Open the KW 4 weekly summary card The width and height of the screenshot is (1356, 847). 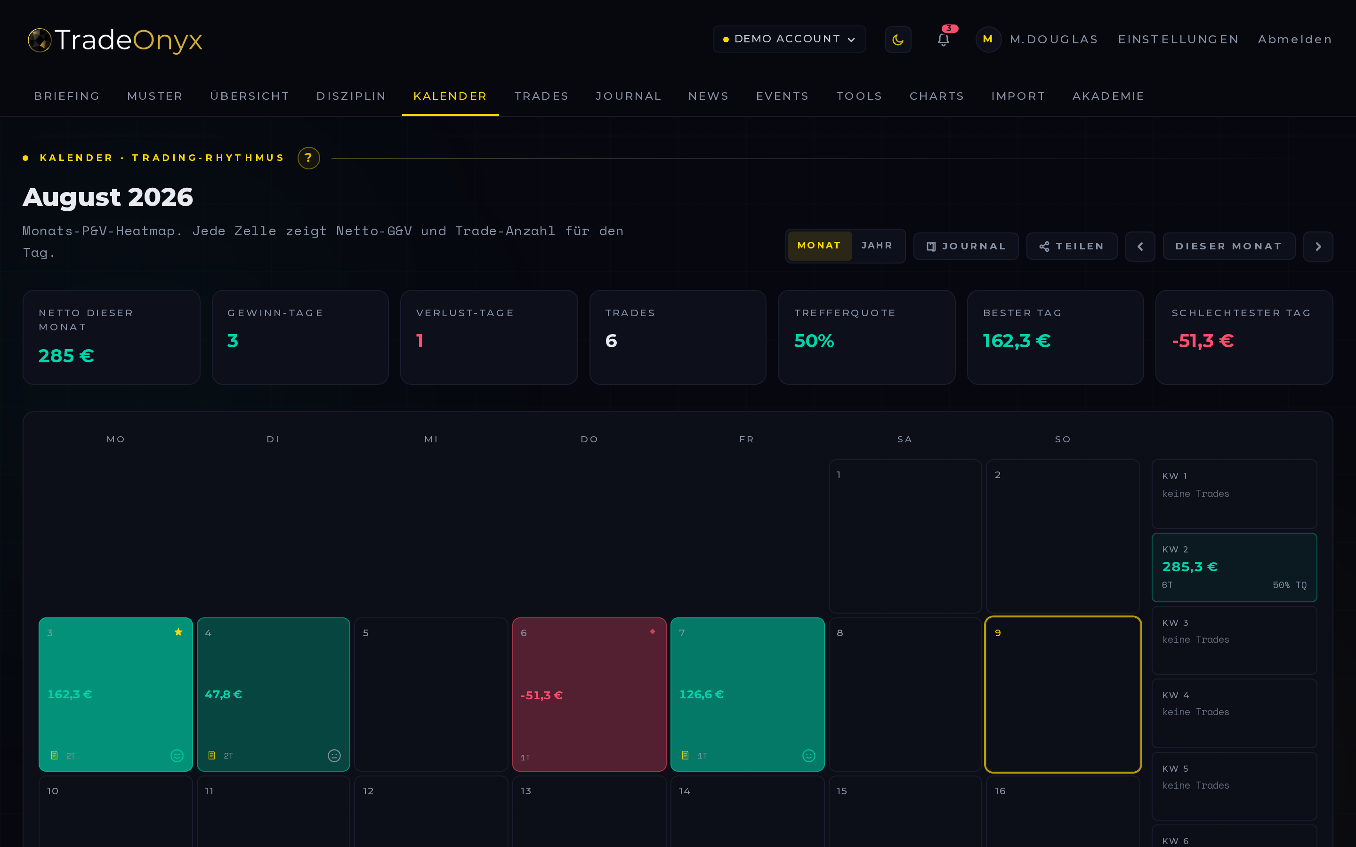tap(1234, 712)
